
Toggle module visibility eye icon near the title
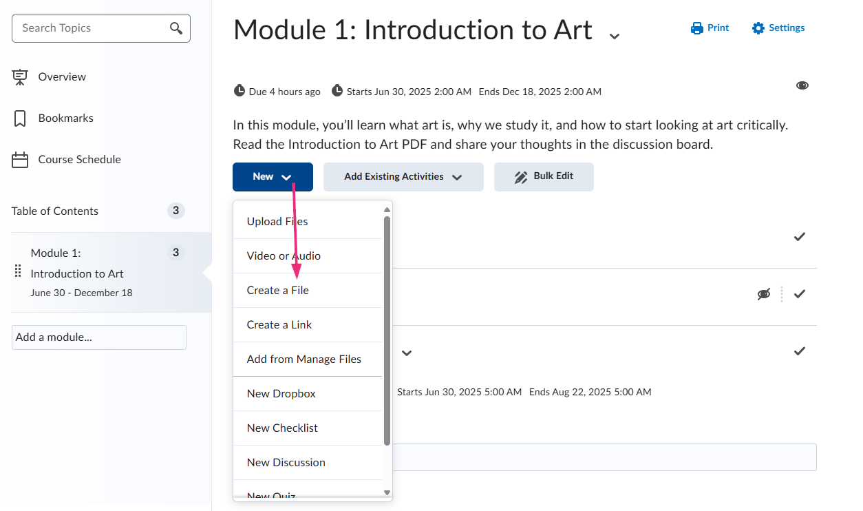[x=802, y=85]
